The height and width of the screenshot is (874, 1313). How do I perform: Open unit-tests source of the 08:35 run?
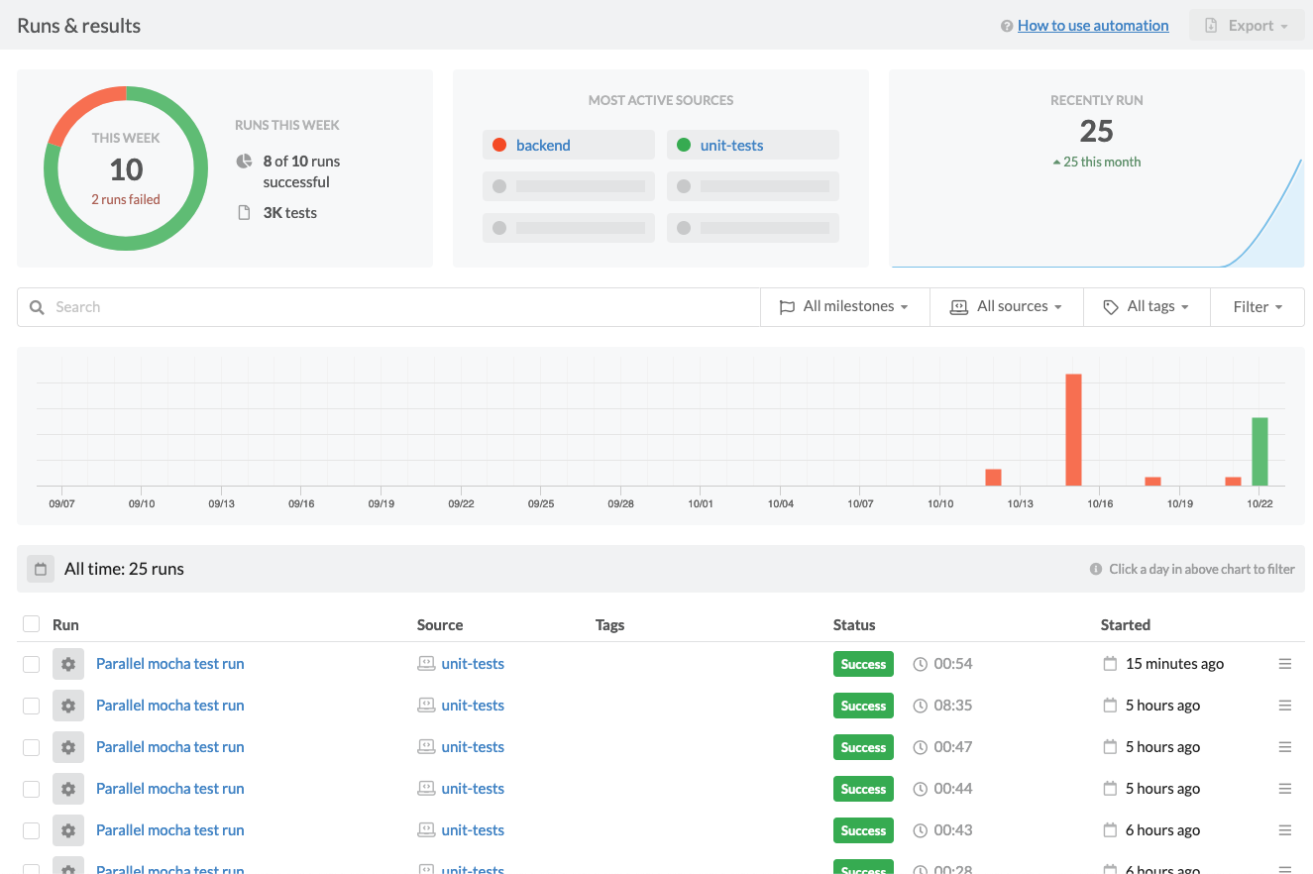(473, 706)
